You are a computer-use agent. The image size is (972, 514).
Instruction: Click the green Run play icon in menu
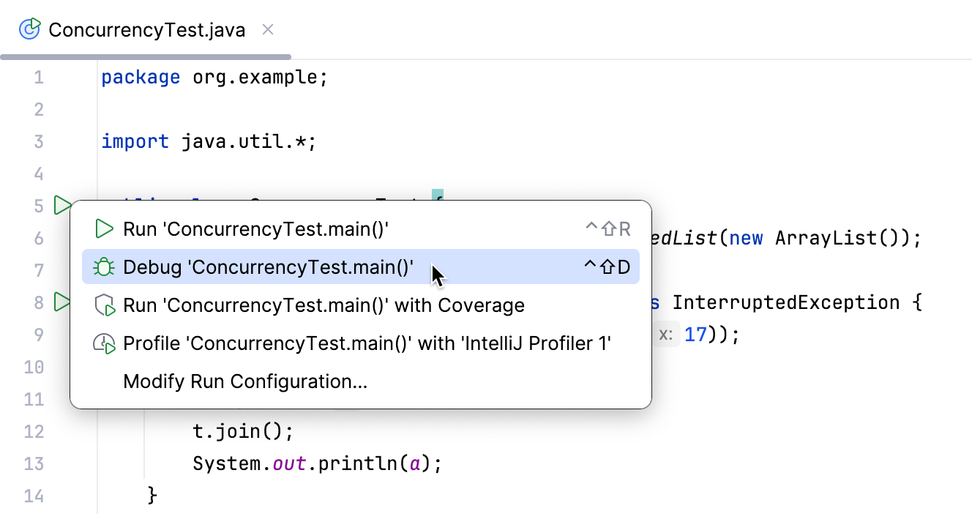(105, 229)
